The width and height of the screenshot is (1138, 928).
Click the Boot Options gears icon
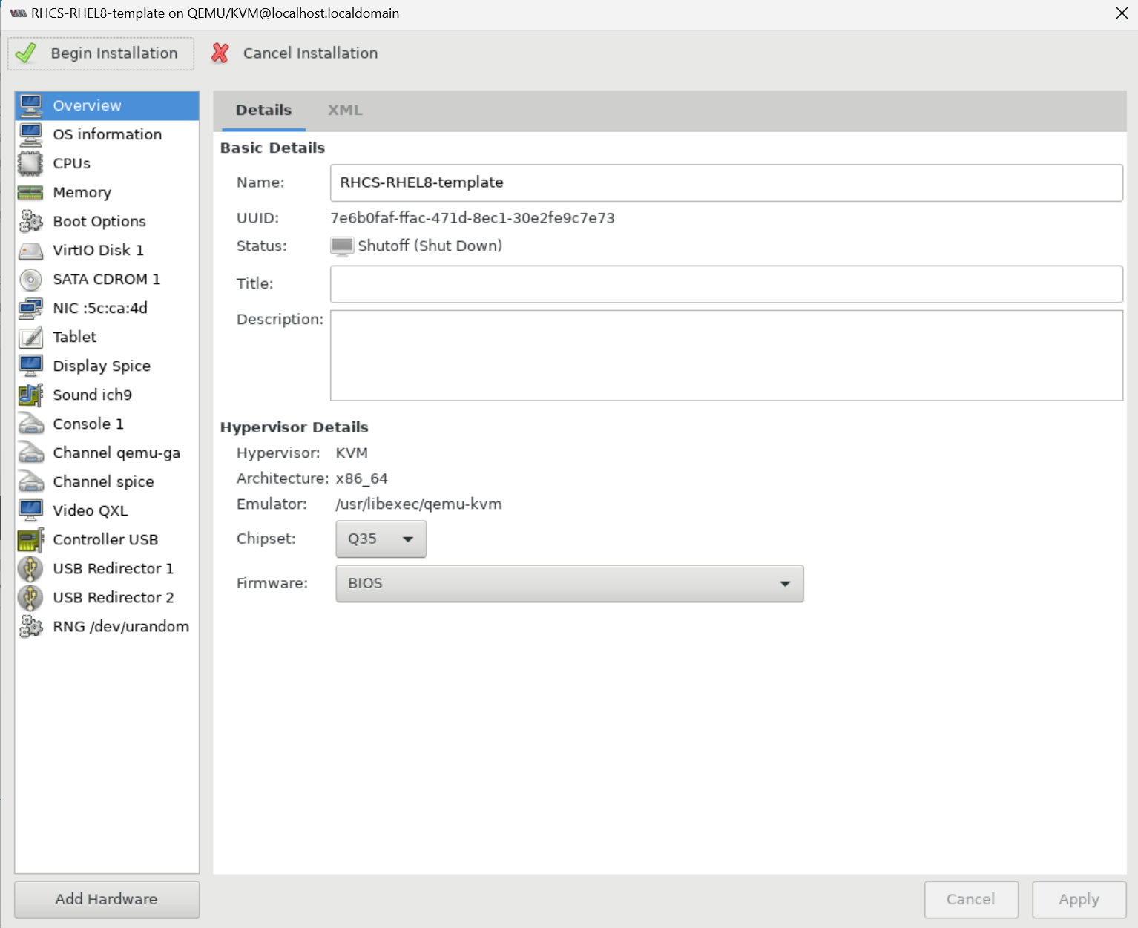coord(31,221)
